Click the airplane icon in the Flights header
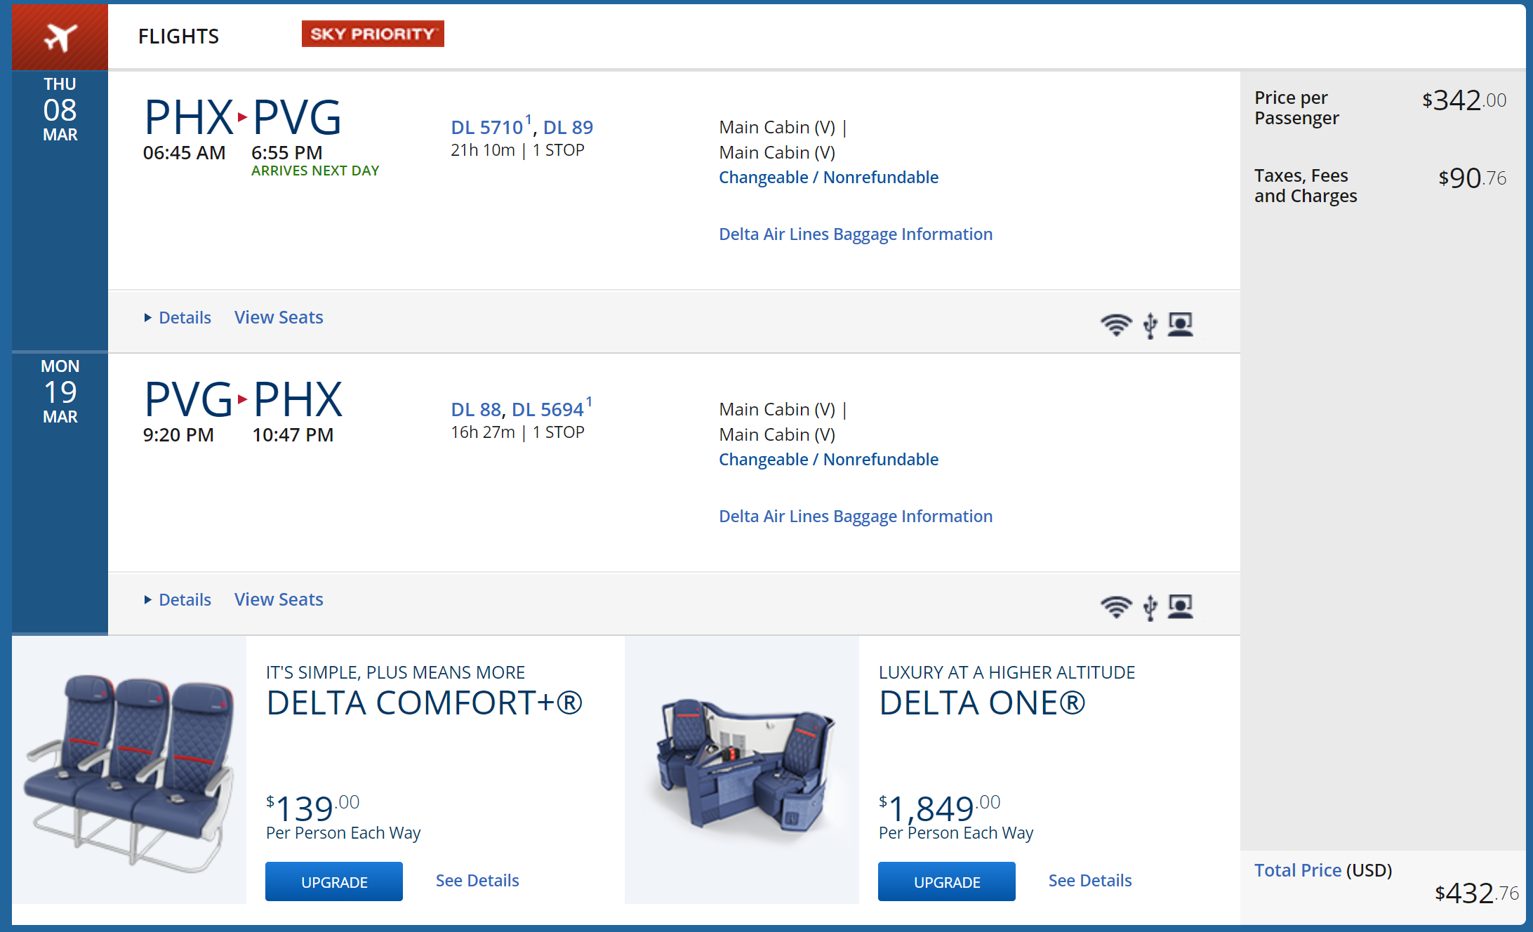The image size is (1533, 932). tap(60, 36)
